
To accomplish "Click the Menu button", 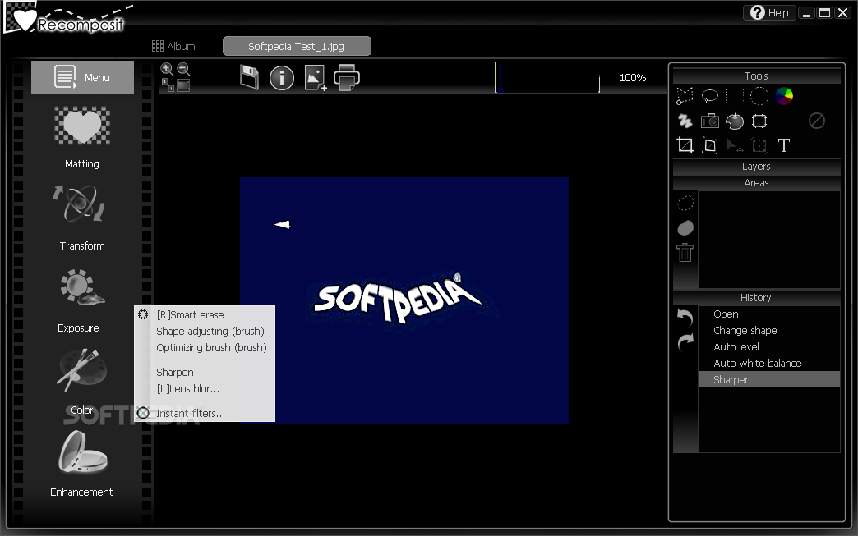I will click(x=83, y=77).
